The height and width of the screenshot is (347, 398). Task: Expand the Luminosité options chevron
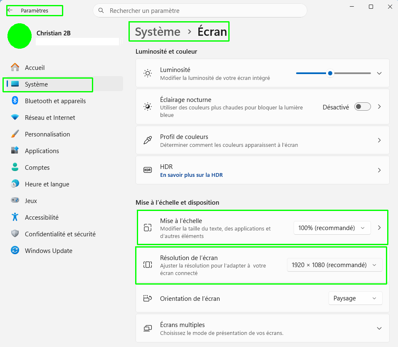coord(379,73)
